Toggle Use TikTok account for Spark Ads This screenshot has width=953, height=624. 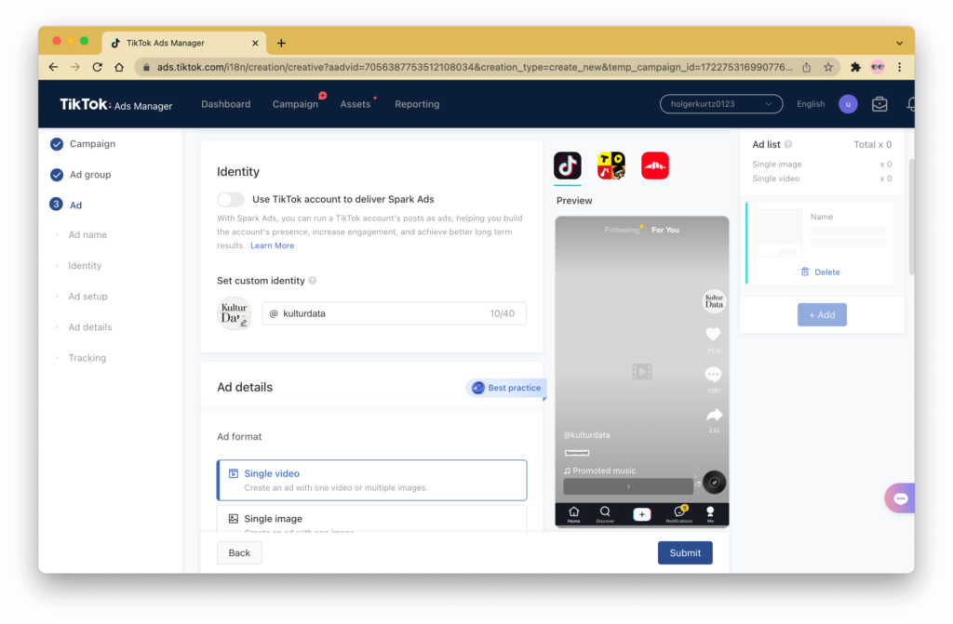click(x=231, y=199)
